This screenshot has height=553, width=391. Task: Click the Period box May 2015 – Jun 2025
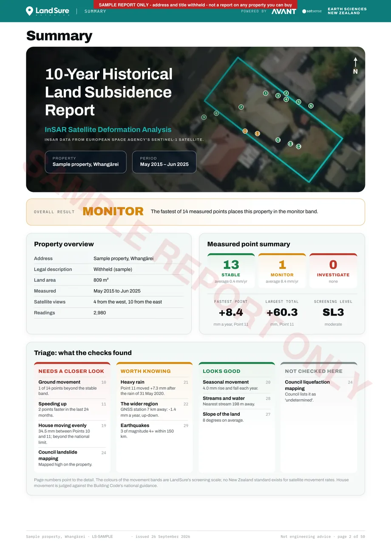tap(164, 162)
